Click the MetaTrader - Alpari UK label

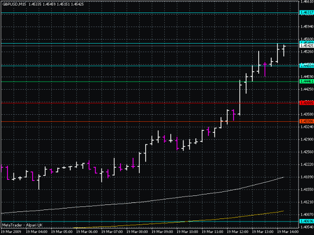tap(22, 225)
